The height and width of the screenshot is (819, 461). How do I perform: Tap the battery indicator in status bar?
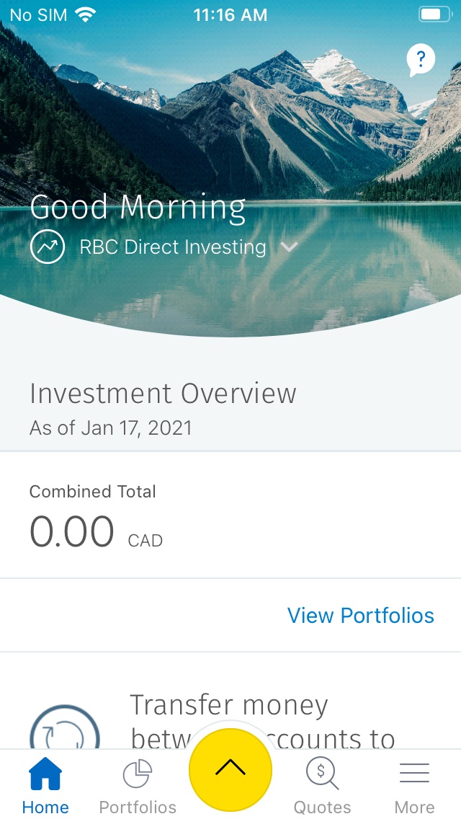[x=434, y=14]
